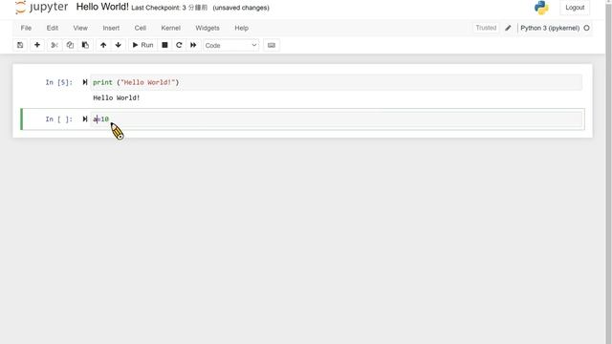Image resolution: width=612 pixels, height=344 pixels.
Task: Interrupt the kernel with stop icon
Action: click(164, 45)
